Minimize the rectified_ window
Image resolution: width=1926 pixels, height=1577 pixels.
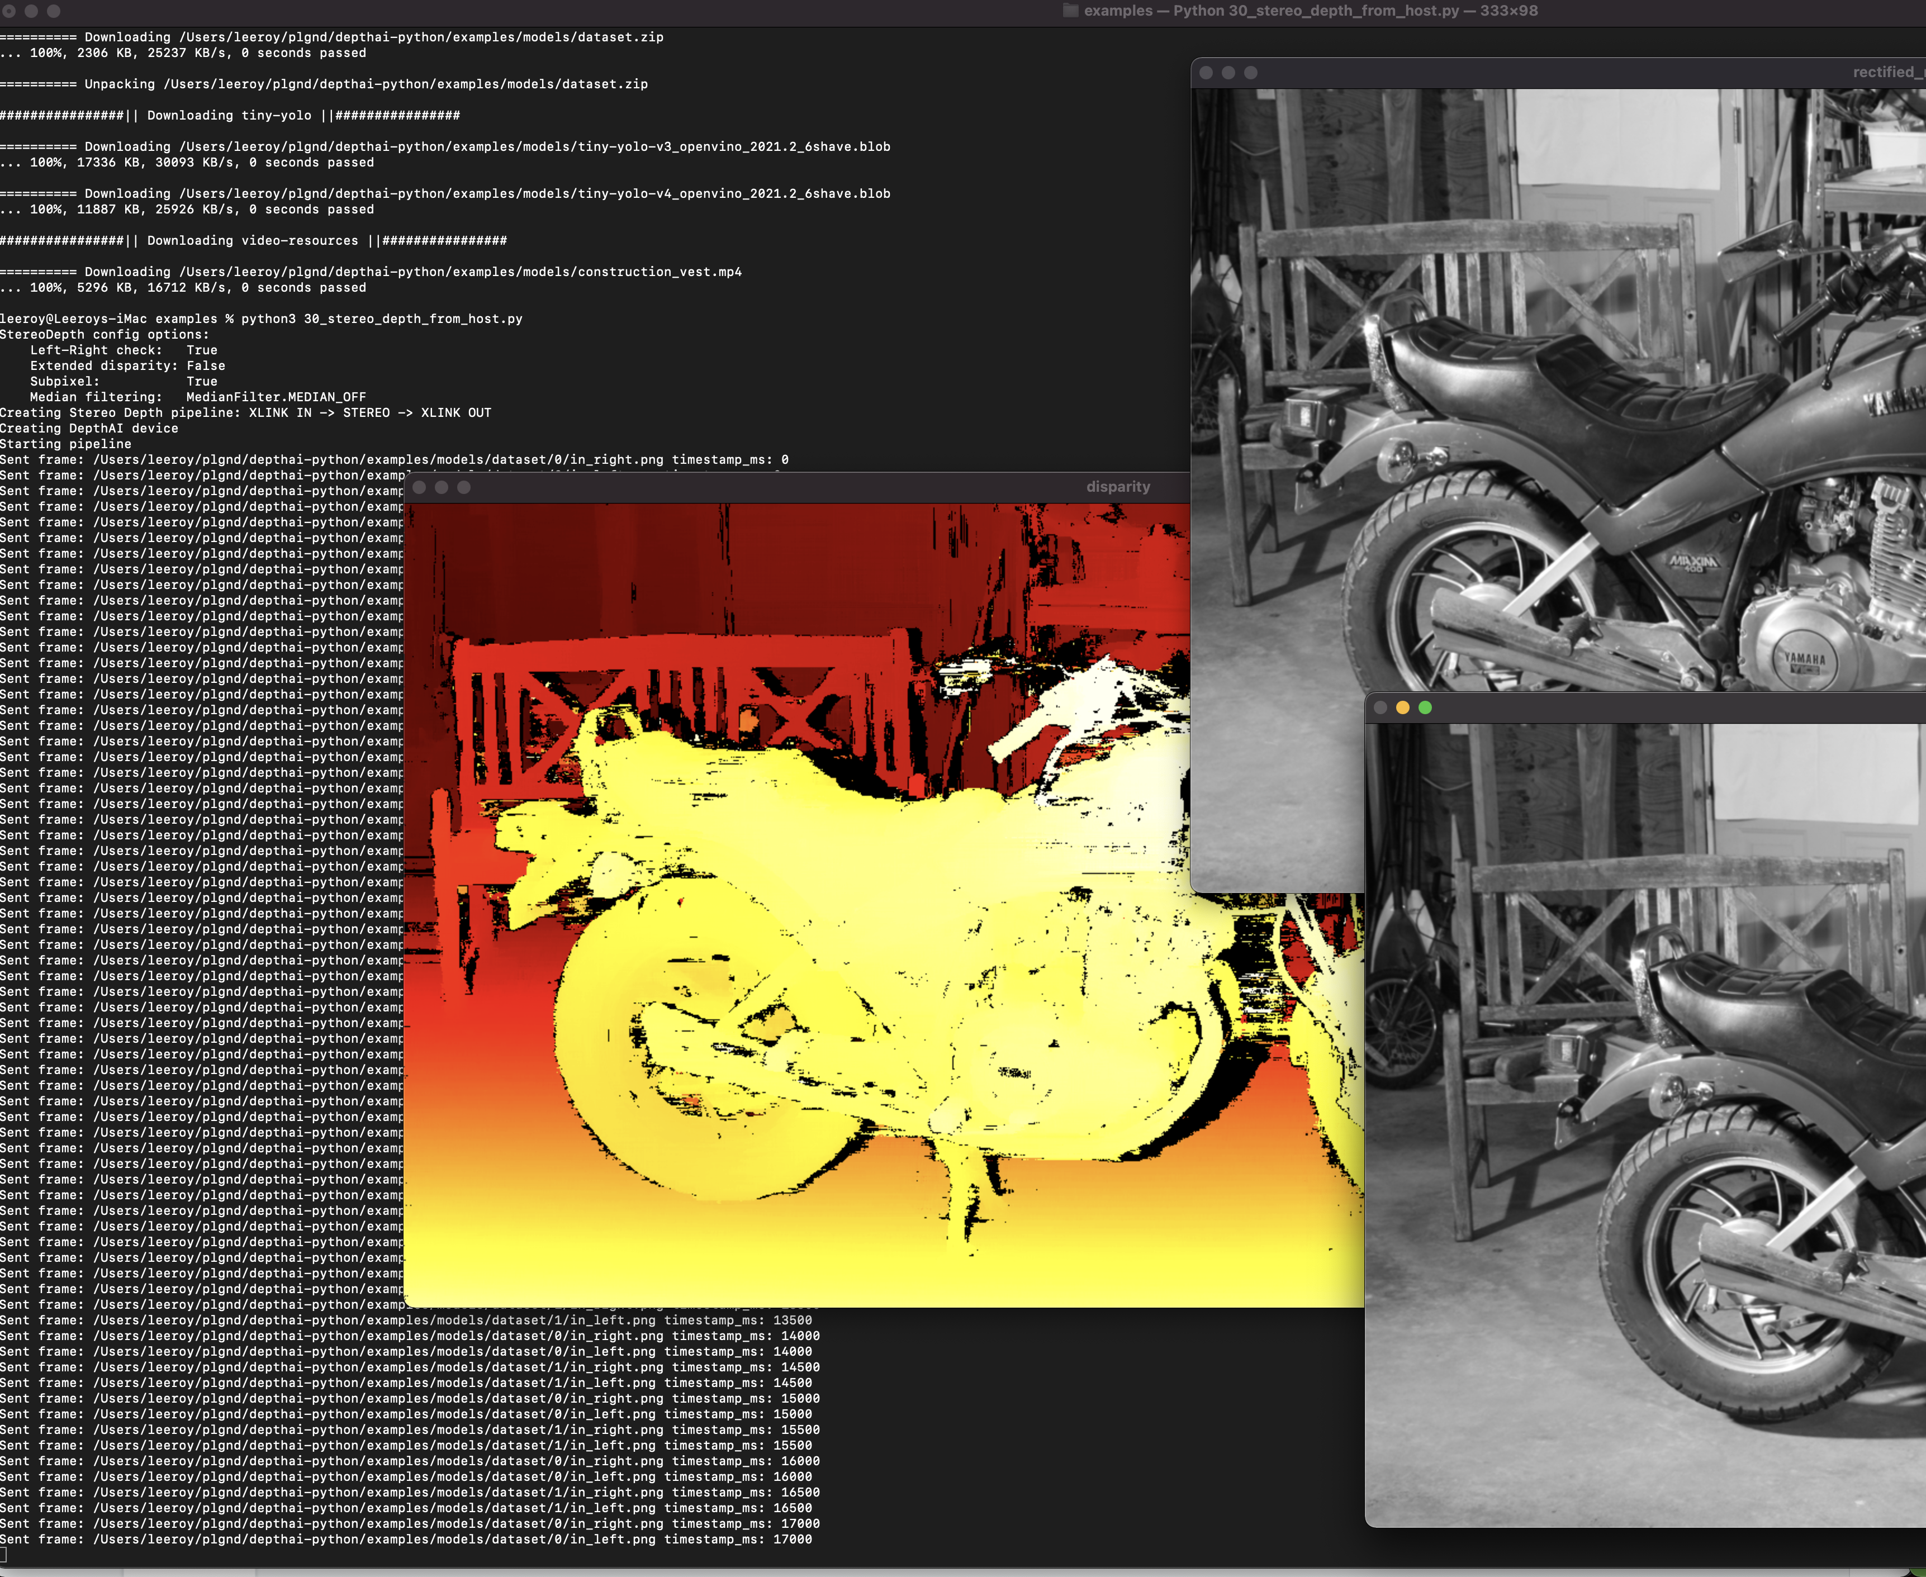(1228, 73)
